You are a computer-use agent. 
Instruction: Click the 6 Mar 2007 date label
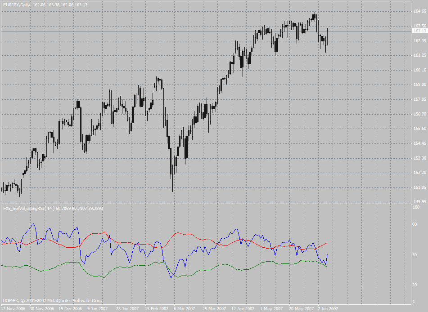[x=185, y=309]
